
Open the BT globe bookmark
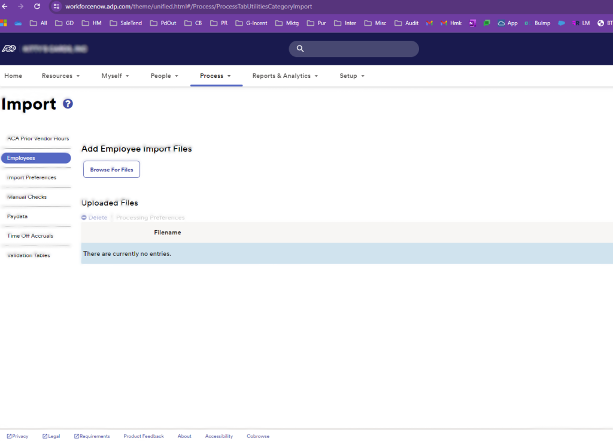coord(605,23)
